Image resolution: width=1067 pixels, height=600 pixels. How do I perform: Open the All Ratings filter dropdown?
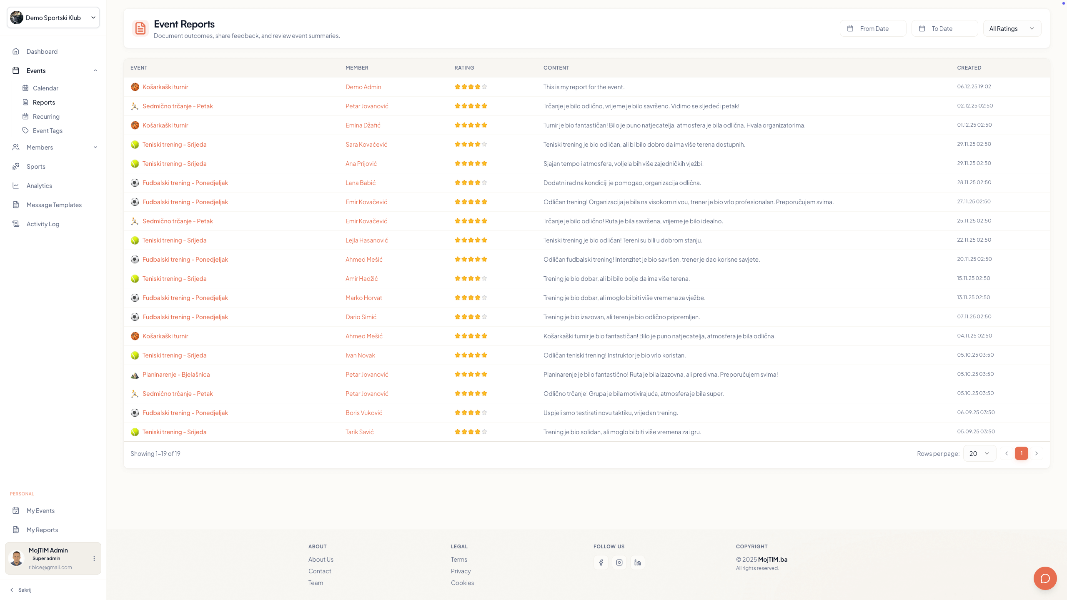[x=1012, y=29]
